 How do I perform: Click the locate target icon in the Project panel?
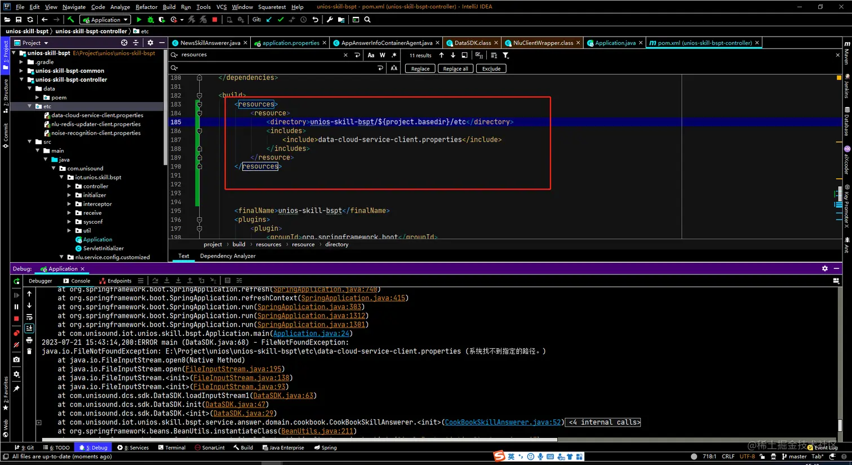click(x=124, y=43)
